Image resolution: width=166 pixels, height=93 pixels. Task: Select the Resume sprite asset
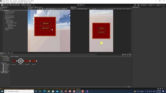(34, 61)
